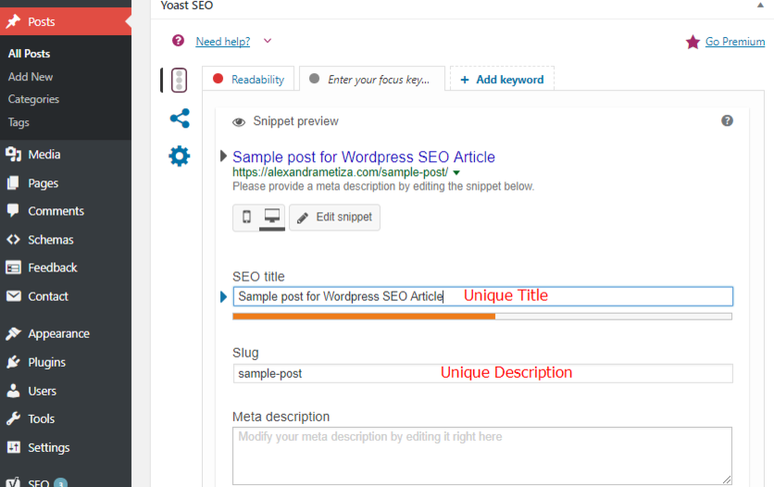
Task: Click the snippet preview title link
Action: [364, 156]
